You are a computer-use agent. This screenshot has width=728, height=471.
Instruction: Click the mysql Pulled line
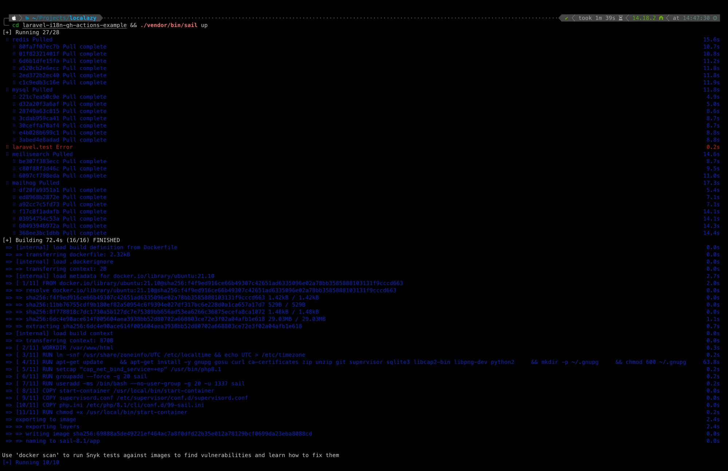point(32,90)
